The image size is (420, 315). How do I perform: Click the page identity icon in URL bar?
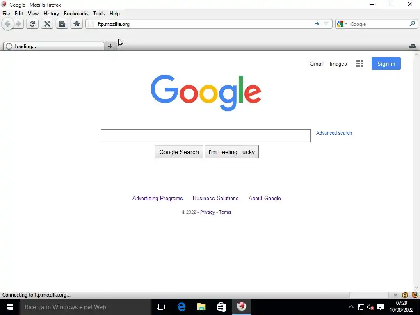coord(91,24)
